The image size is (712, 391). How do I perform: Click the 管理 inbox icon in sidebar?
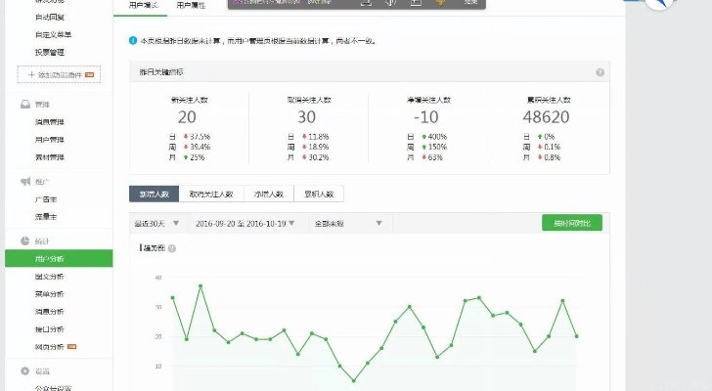(x=25, y=104)
